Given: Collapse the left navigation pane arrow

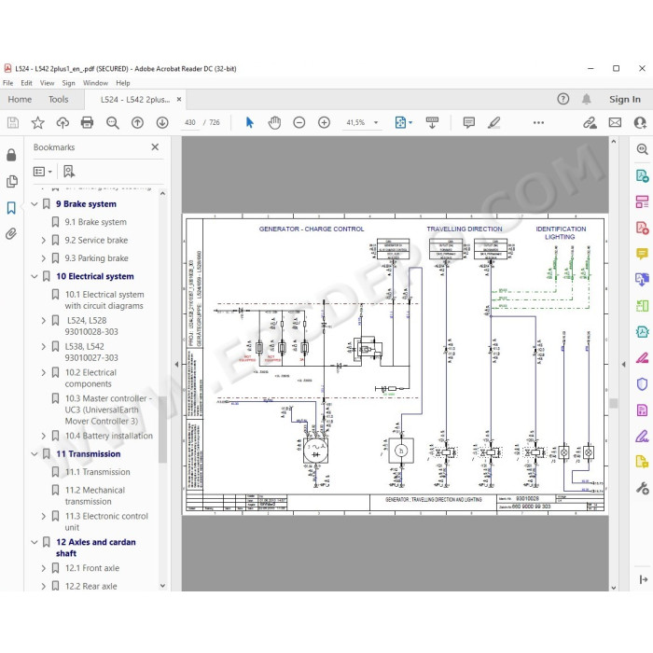Looking at the screenshot, I should tap(176, 365).
